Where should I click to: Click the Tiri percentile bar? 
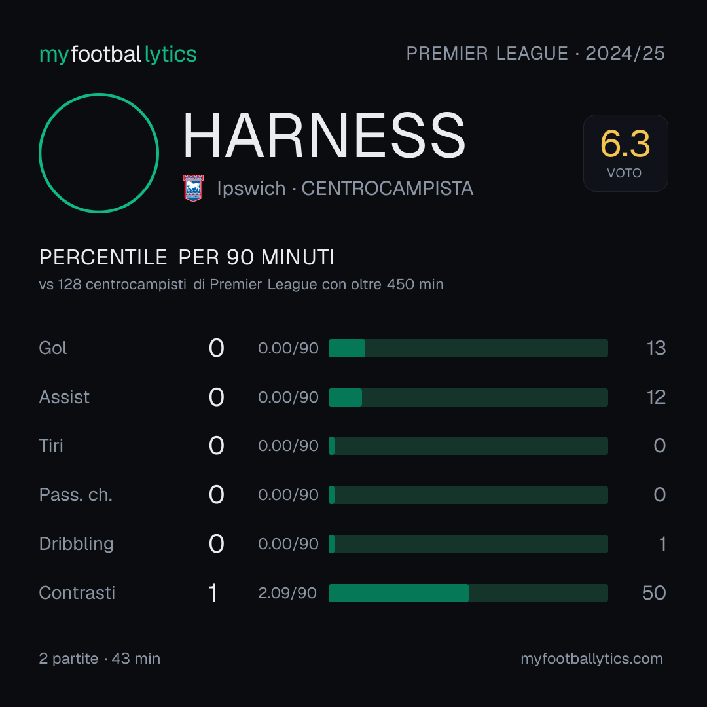(468, 446)
